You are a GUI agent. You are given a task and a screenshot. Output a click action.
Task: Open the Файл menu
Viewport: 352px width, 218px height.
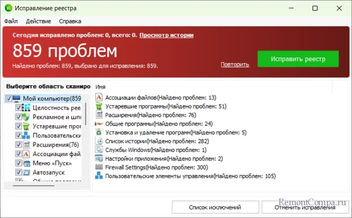11,21
